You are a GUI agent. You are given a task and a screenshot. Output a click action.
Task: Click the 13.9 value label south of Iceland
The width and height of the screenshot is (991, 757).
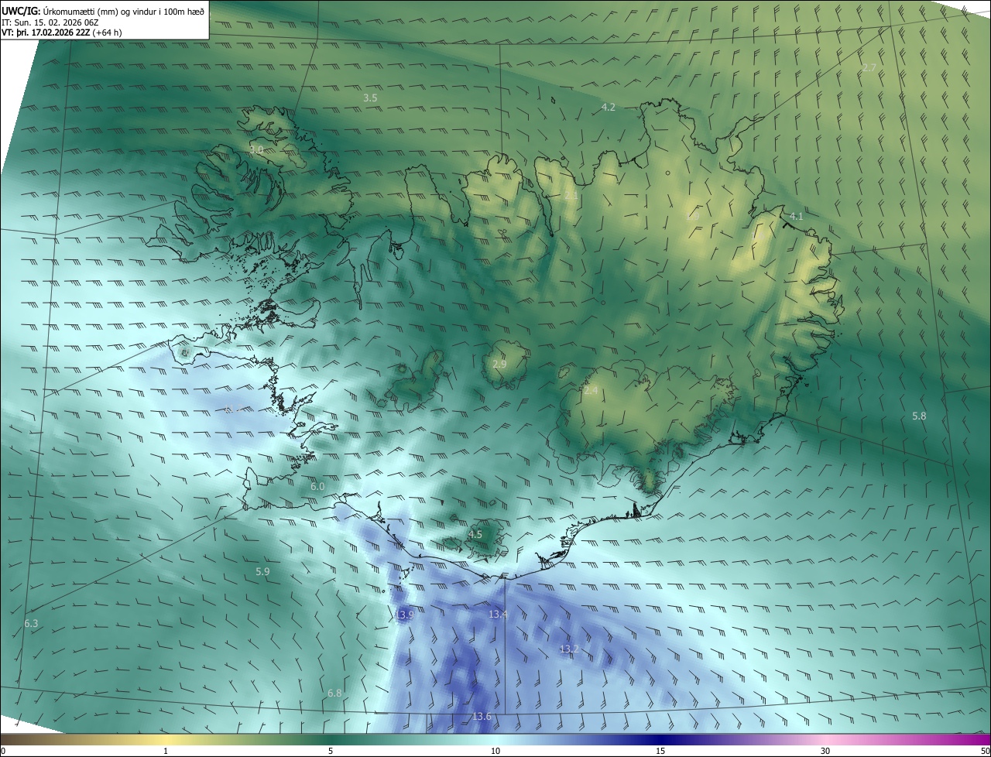(405, 614)
